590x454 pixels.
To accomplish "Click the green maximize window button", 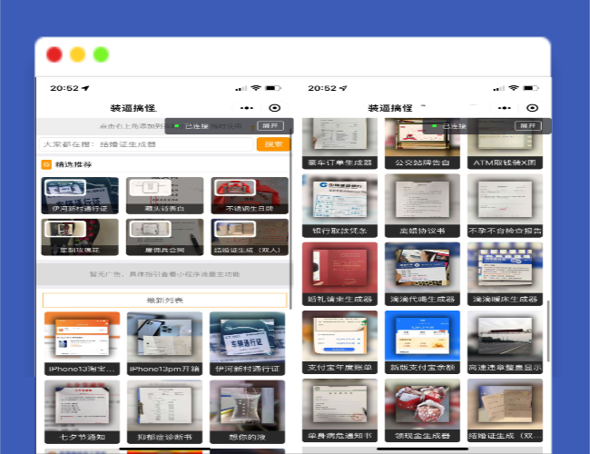I will coord(101,54).
